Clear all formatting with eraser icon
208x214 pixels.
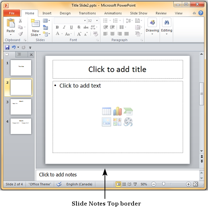[x=95, y=34]
